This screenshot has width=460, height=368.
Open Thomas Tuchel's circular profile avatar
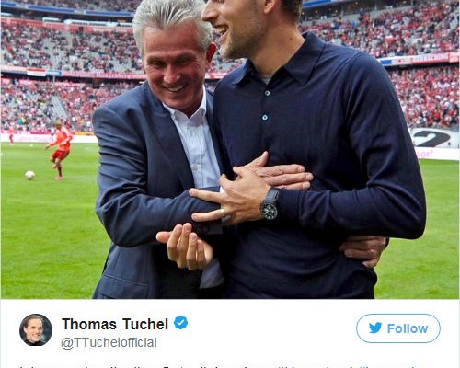(36, 329)
